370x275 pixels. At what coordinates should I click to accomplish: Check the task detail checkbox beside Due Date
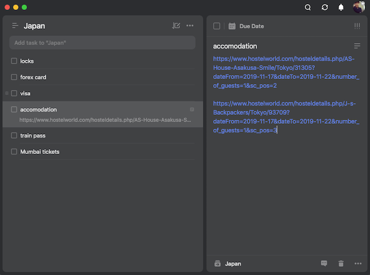(216, 26)
